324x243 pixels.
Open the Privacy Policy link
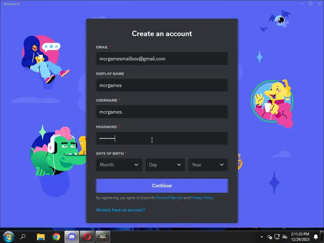[x=202, y=198]
